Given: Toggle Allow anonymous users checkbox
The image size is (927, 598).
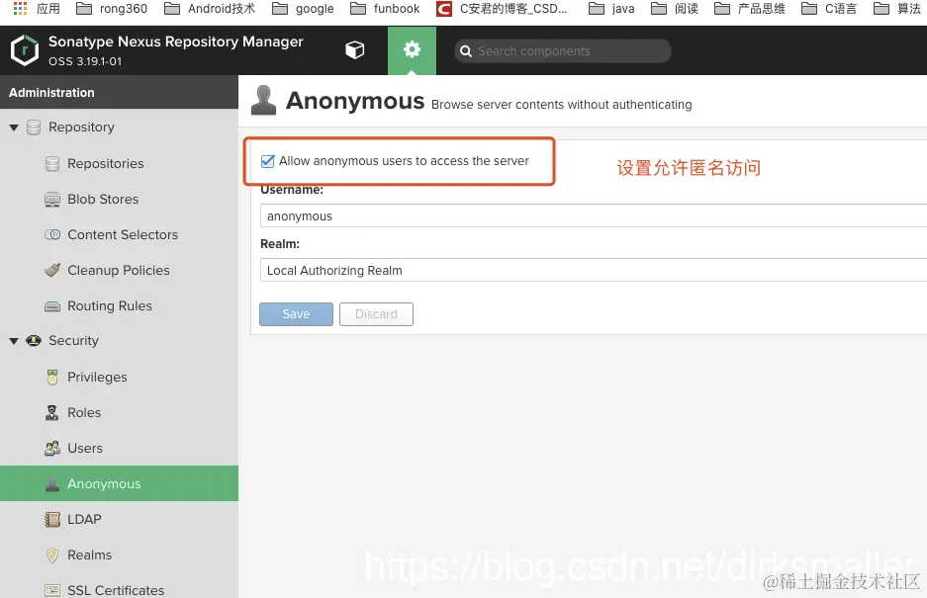Looking at the screenshot, I should (x=268, y=161).
